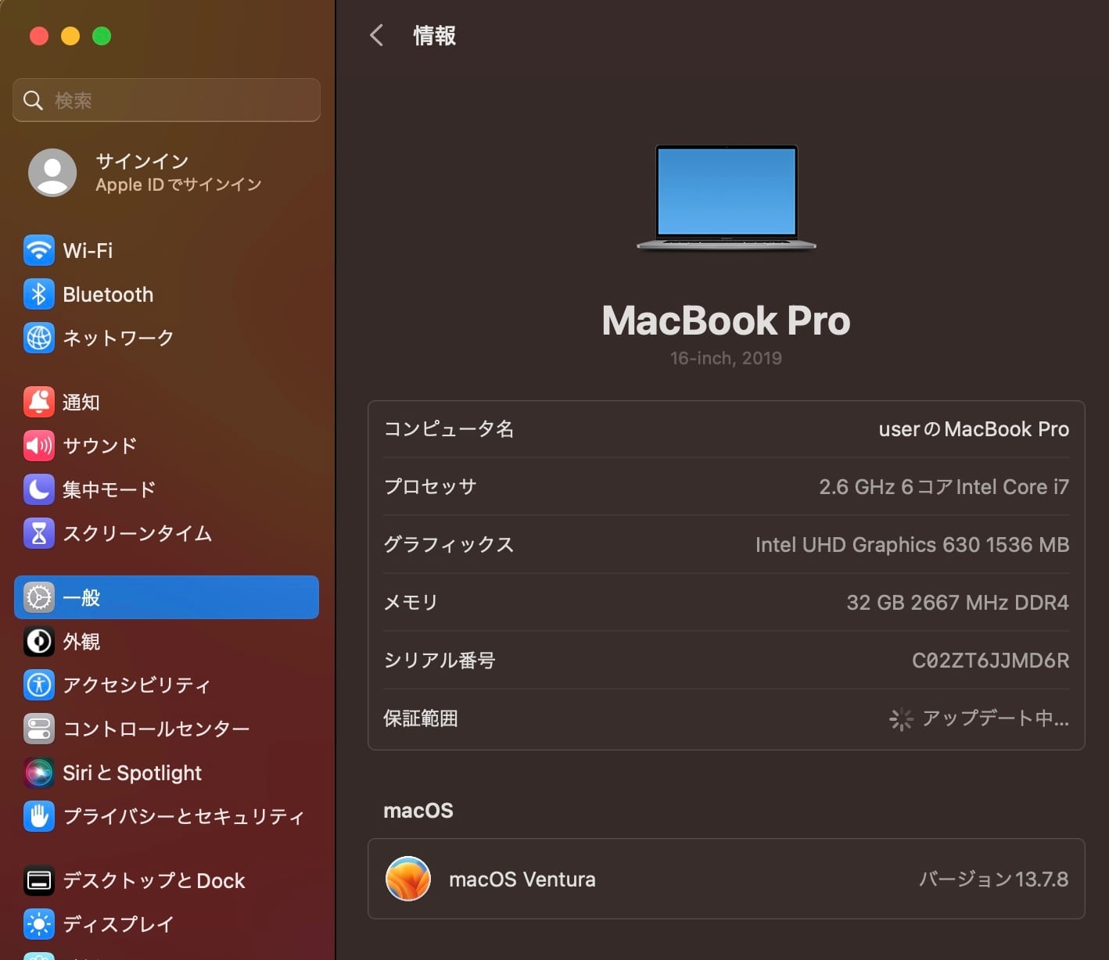Click the プライバシーとセキュリティ hand icon
The height and width of the screenshot is (960, 1109).
pos(39,817)
